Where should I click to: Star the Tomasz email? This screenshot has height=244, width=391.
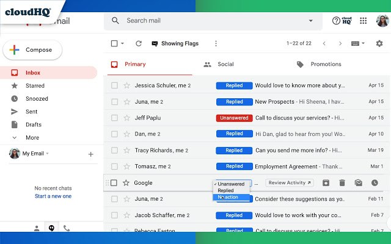tap(127, 167)
